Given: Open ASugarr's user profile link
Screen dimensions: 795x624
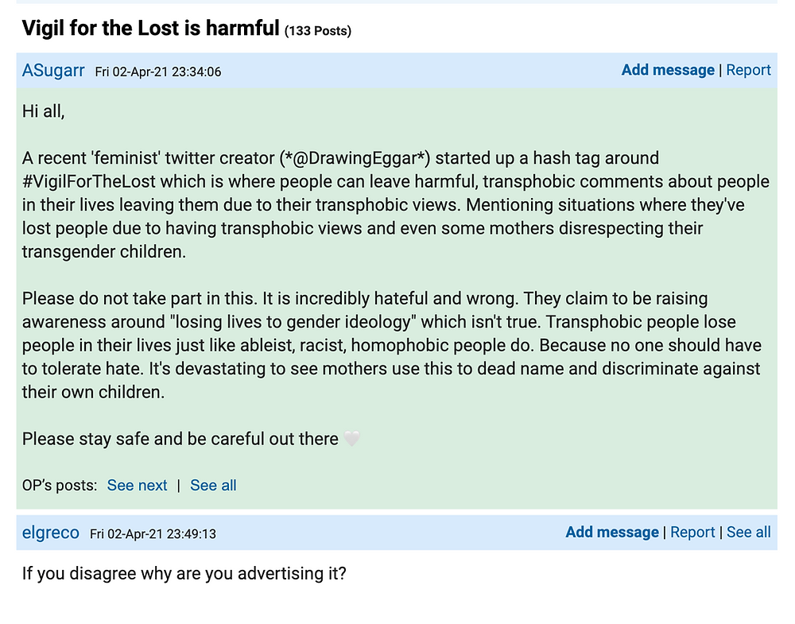Looking at the screenshot, I should point(53,71).
